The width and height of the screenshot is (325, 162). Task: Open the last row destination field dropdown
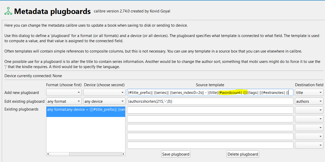point(309,145)
